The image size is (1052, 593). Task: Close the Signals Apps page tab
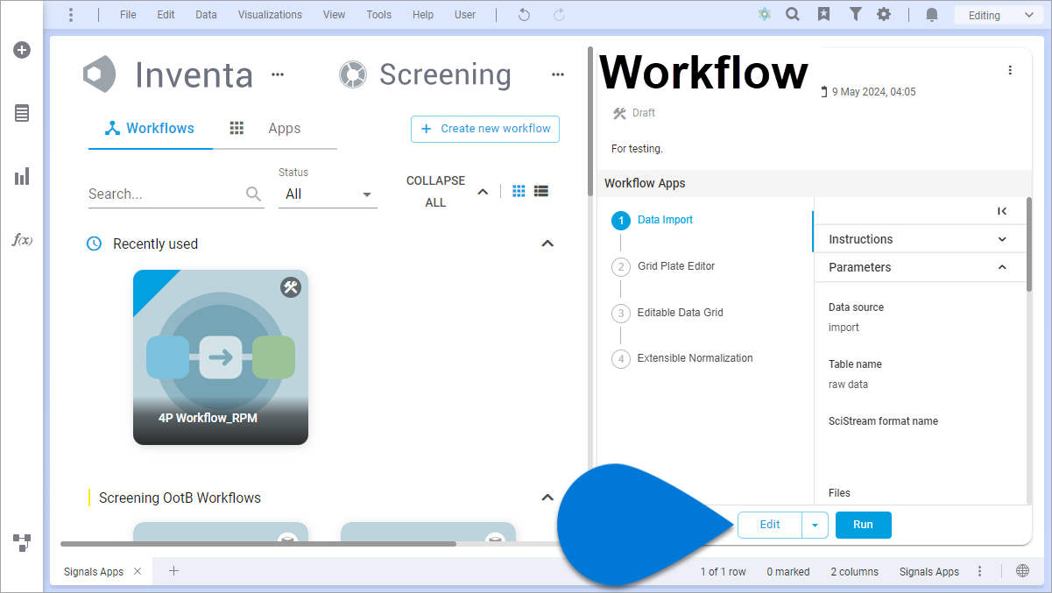click(x=138, y=571)
